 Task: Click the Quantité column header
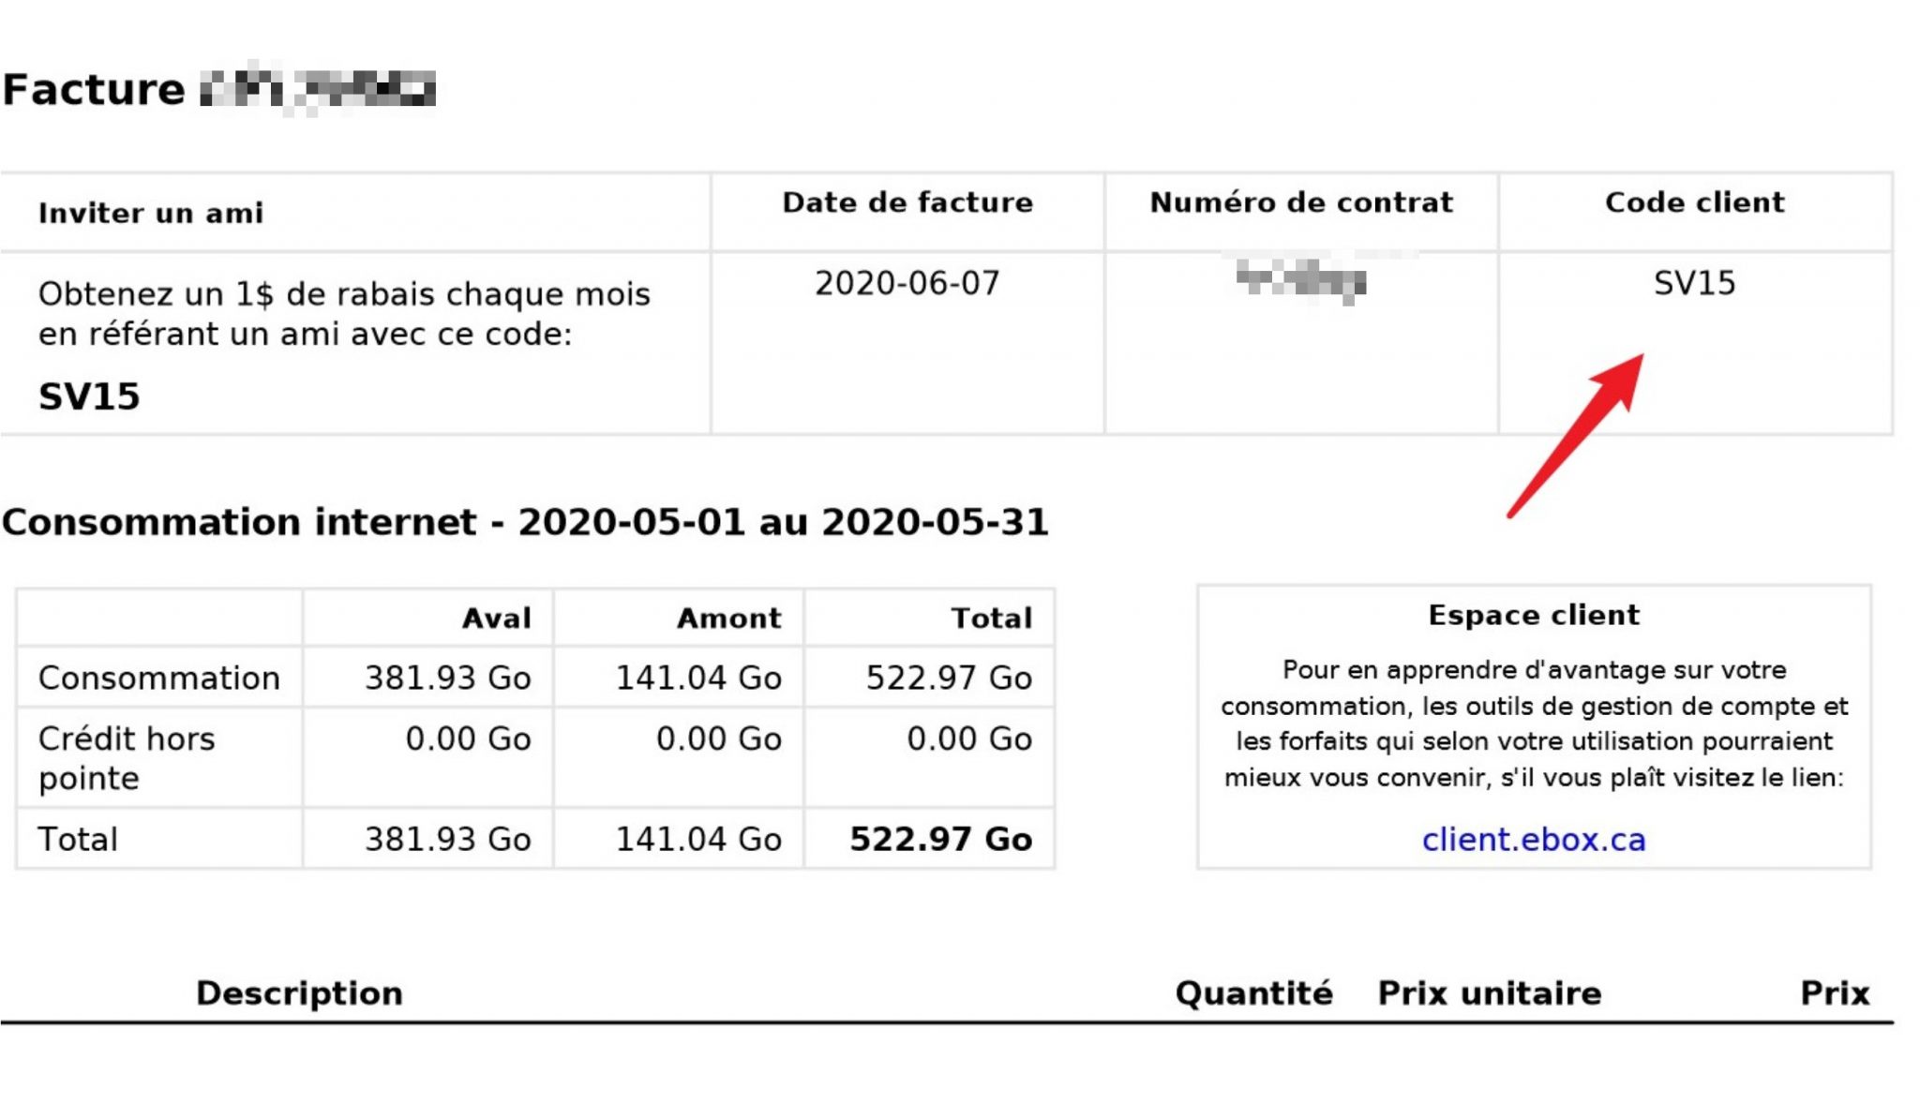pyautogui.click(x=1254, y=993)
